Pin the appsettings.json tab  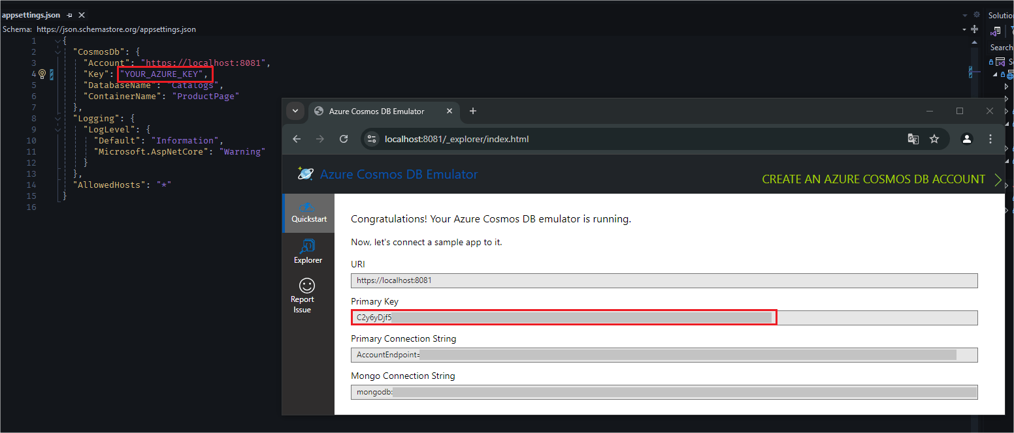(x=70, y=15)
